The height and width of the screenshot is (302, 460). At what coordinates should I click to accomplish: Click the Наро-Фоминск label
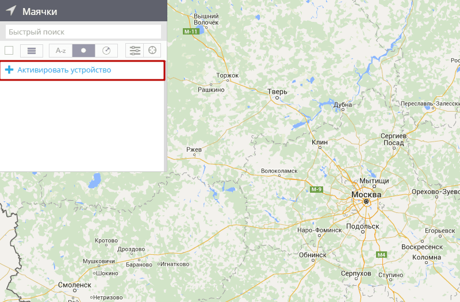click(x=320, y=230)
